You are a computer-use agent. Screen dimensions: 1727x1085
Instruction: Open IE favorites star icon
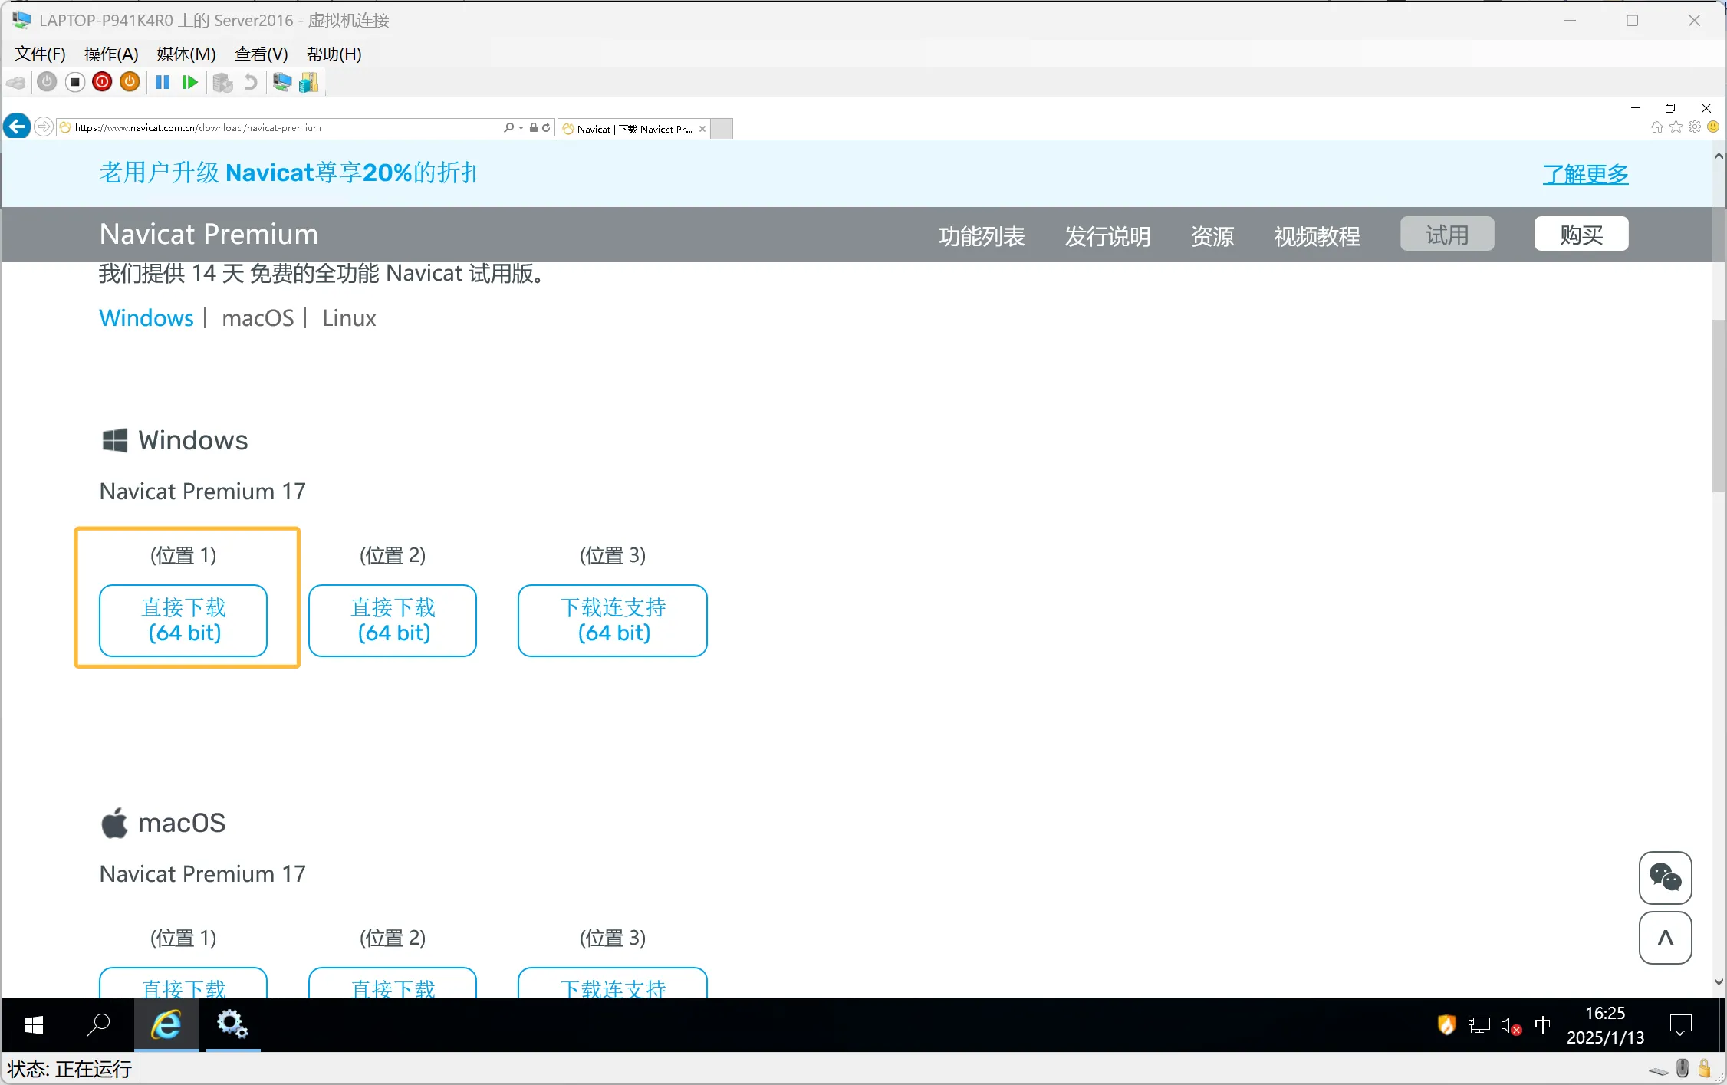point(1676,127)
